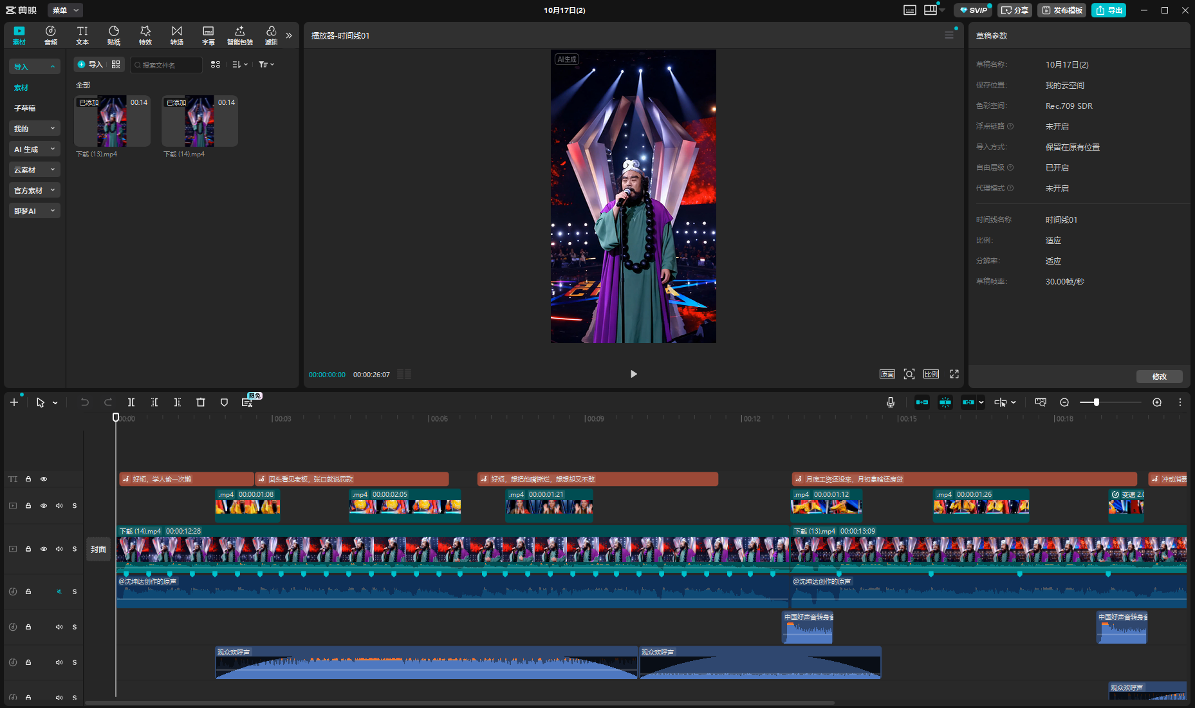Image resolution: width=1195 pixels, height=708 pixels.
Task: Add a marker with the shield-shaped marker icon
Action: tap(224, 402)
